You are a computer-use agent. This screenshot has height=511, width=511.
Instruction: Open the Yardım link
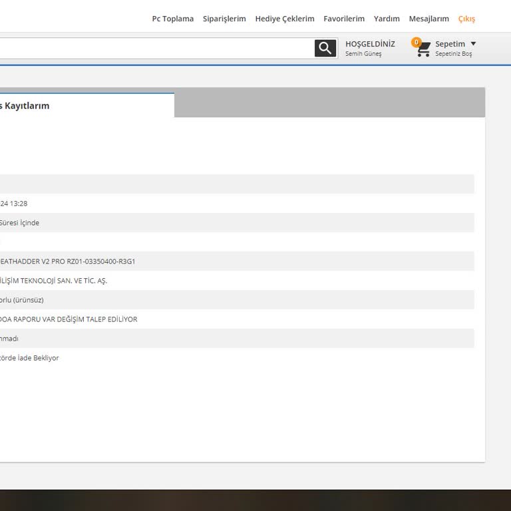[x=387, y=19]
